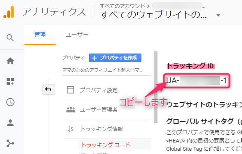This screenshot has height=154, width=242.
Task: Open the account selector dropdown arrow
Action: pyautogui.click(x=218, y=15)
